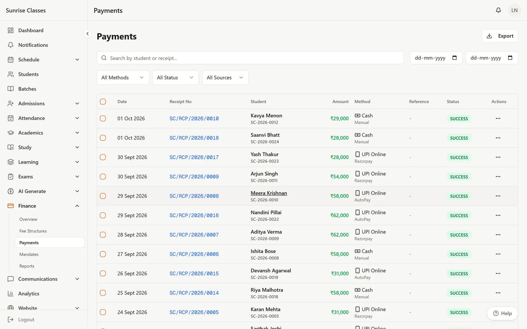Open Reports under Finance
Image resolution: width=527 pixels, height=329 pixels.
coord(49,266)
